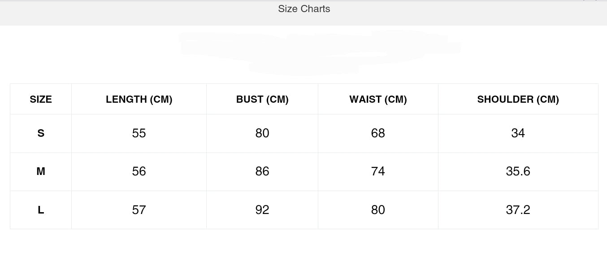Click the shoulder value 37.2
607x253 pixels.
click(x=518, y=210)
